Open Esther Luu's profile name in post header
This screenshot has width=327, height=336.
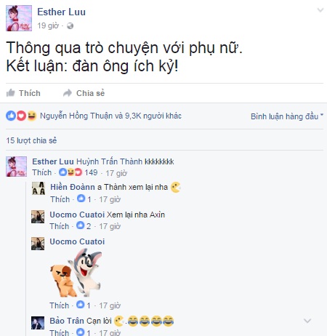click(61, 12)
